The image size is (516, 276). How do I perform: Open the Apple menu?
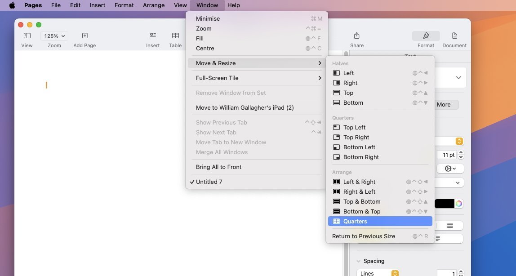tap(12, 5)
